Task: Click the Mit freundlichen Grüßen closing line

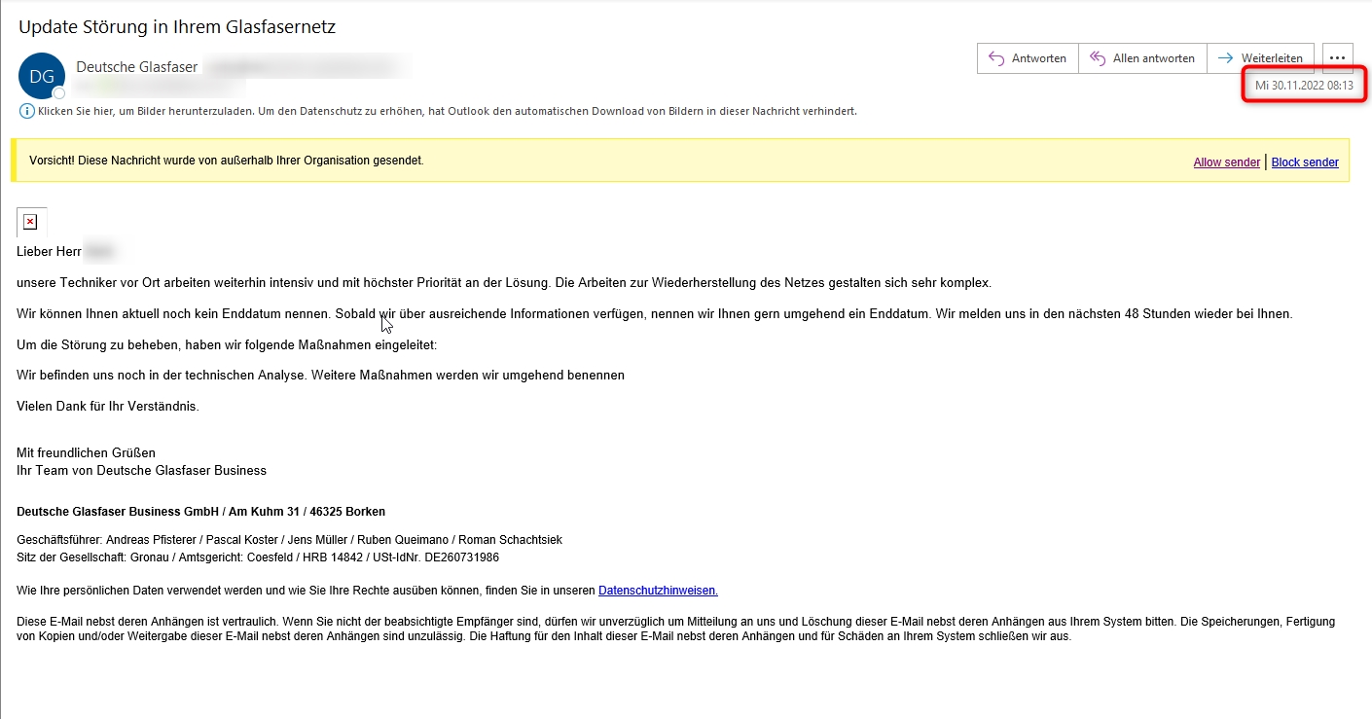Action: click(x=87, y=452)
